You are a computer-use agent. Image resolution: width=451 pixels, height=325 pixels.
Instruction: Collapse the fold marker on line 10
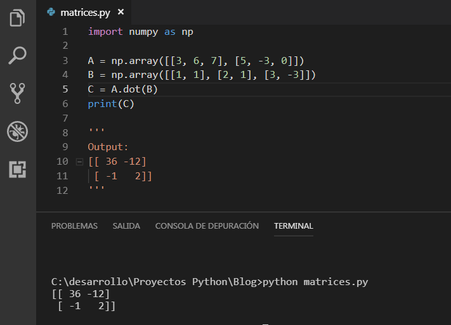tap(79, 162)
